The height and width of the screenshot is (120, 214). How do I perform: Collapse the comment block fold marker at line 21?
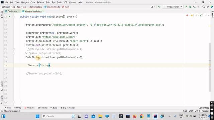(x=14, y=49)
